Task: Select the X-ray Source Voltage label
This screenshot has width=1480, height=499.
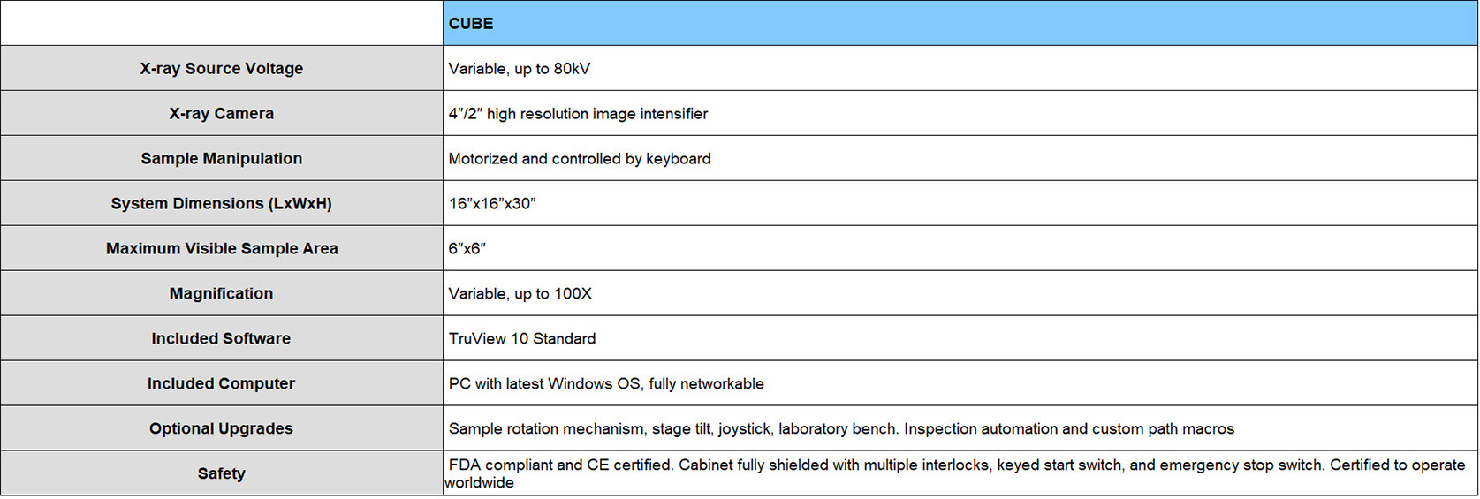Action: pos(222,69)
